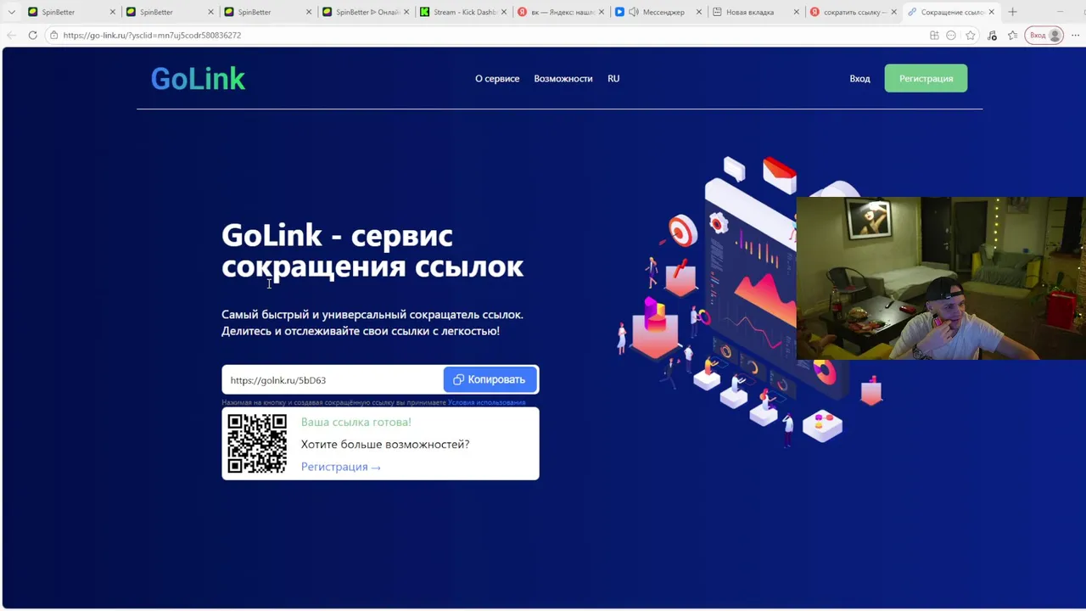Close the active Сокращение ссылок tab
1086x611 pixels.
pyautogui.click(x=991, y=12)
